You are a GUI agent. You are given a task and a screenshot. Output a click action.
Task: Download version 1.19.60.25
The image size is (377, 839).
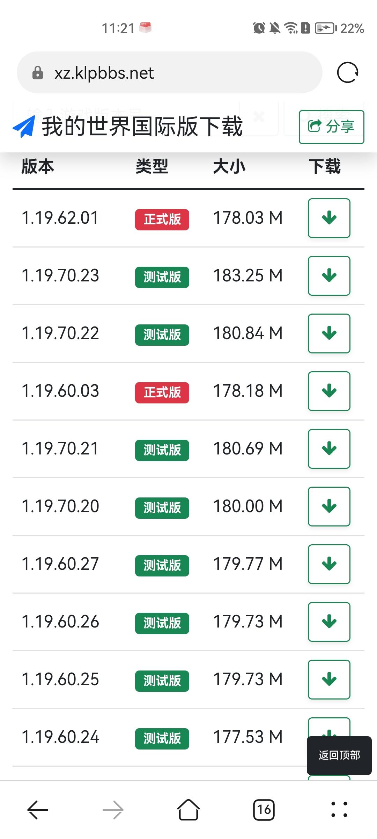tap(329, 680)
